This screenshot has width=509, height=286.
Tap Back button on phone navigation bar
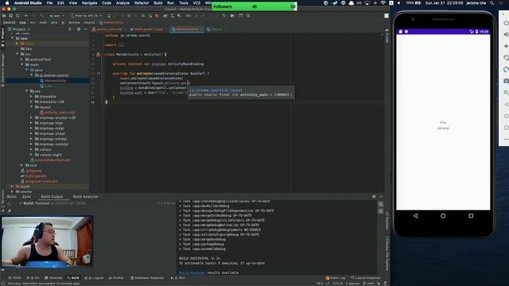point(415,215)
